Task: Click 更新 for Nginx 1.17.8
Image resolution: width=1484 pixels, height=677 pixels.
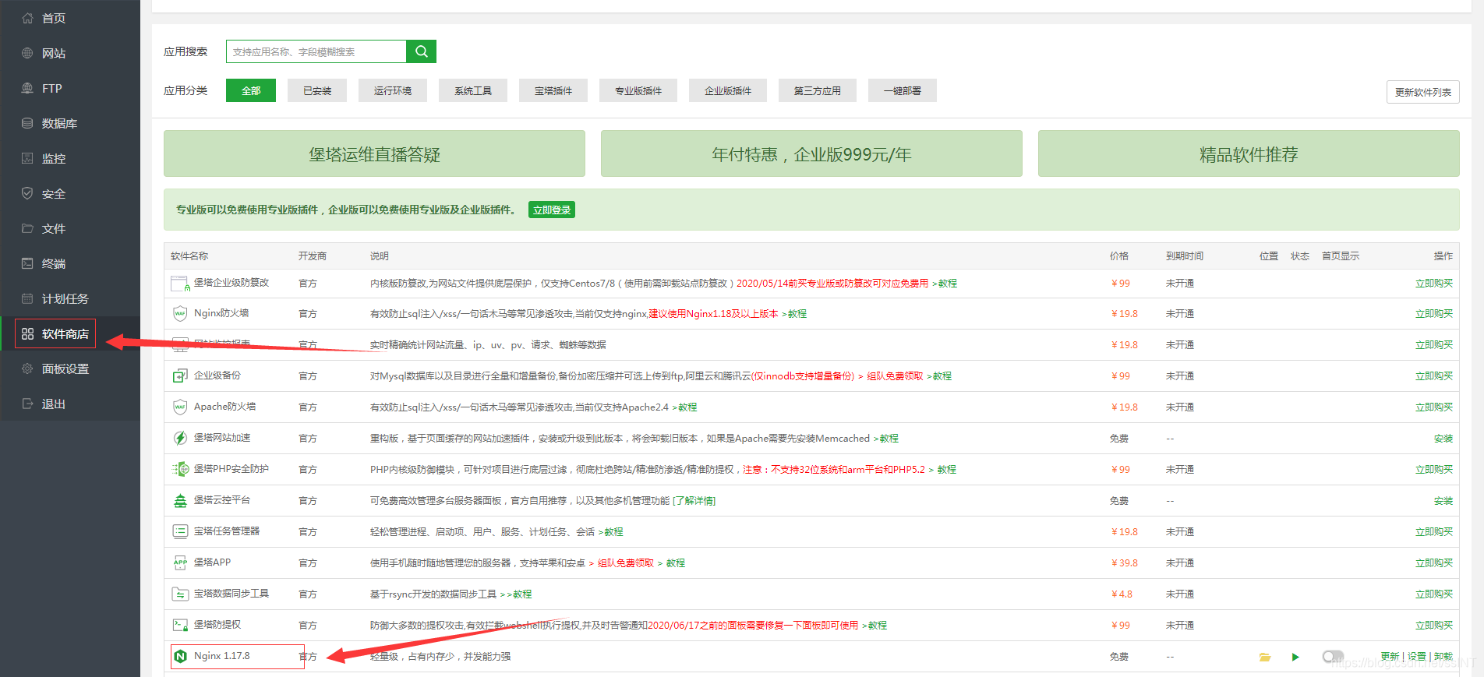Action: tap(1390, 657)
